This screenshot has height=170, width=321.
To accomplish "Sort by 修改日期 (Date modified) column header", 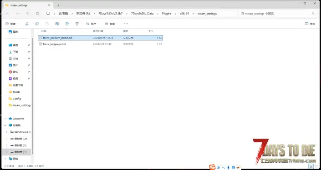I will point(98,31).
